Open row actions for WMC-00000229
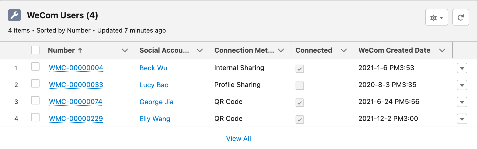 tap(462, 119)
